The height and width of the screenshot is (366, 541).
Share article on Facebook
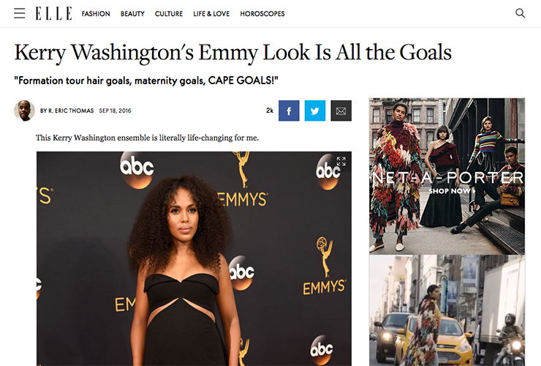[x=289, y=111]
